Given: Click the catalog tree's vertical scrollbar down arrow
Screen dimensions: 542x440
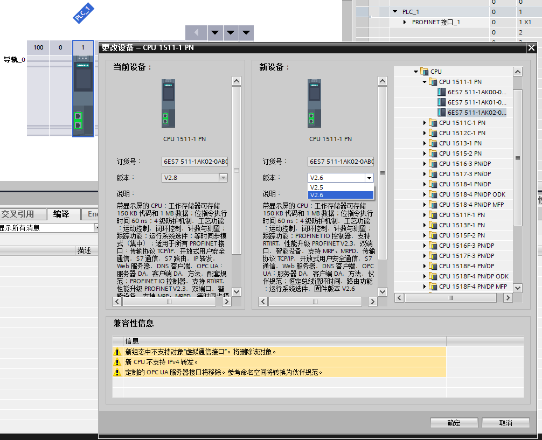Looking at the screenshot, I should tap(517, 288).
